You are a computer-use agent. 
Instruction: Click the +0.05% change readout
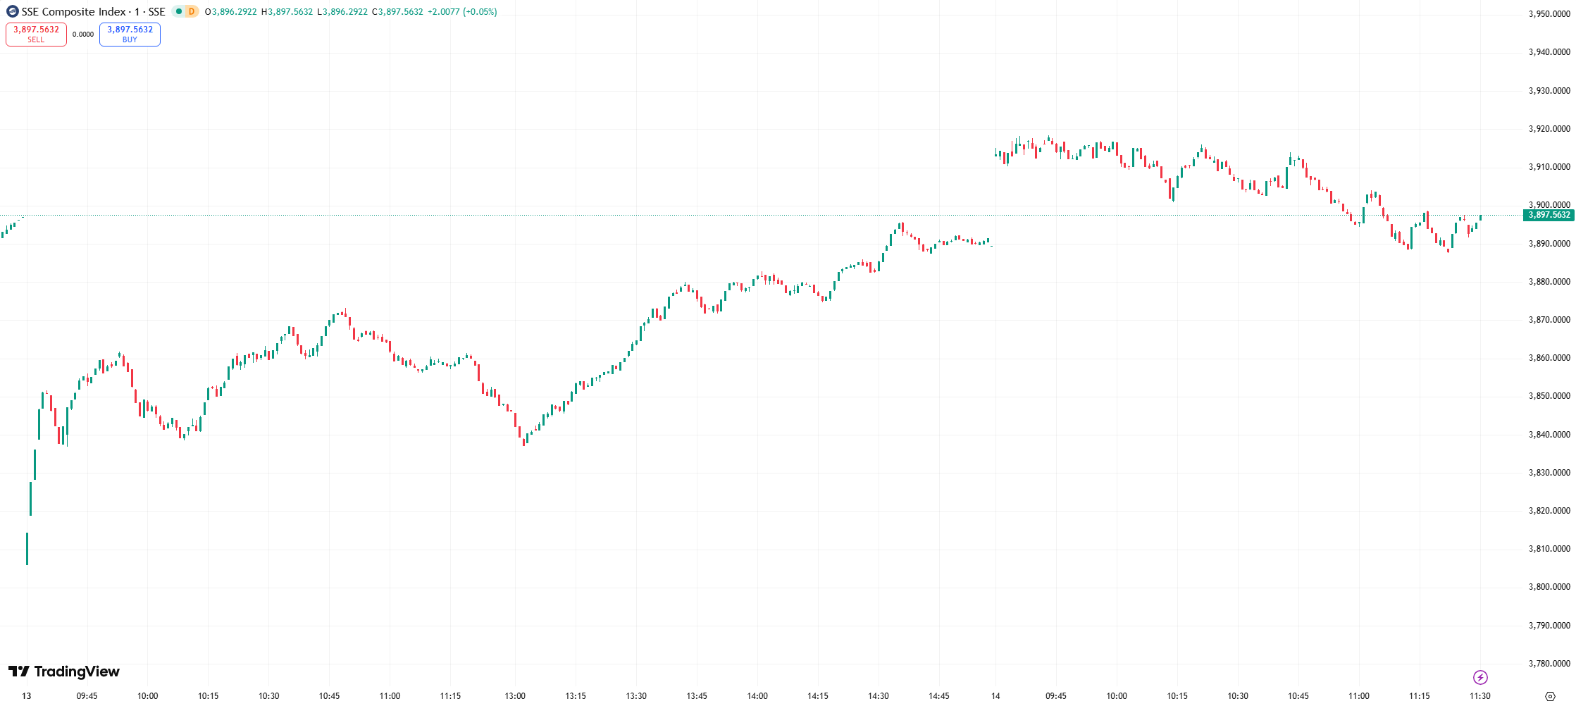point(480,12)
